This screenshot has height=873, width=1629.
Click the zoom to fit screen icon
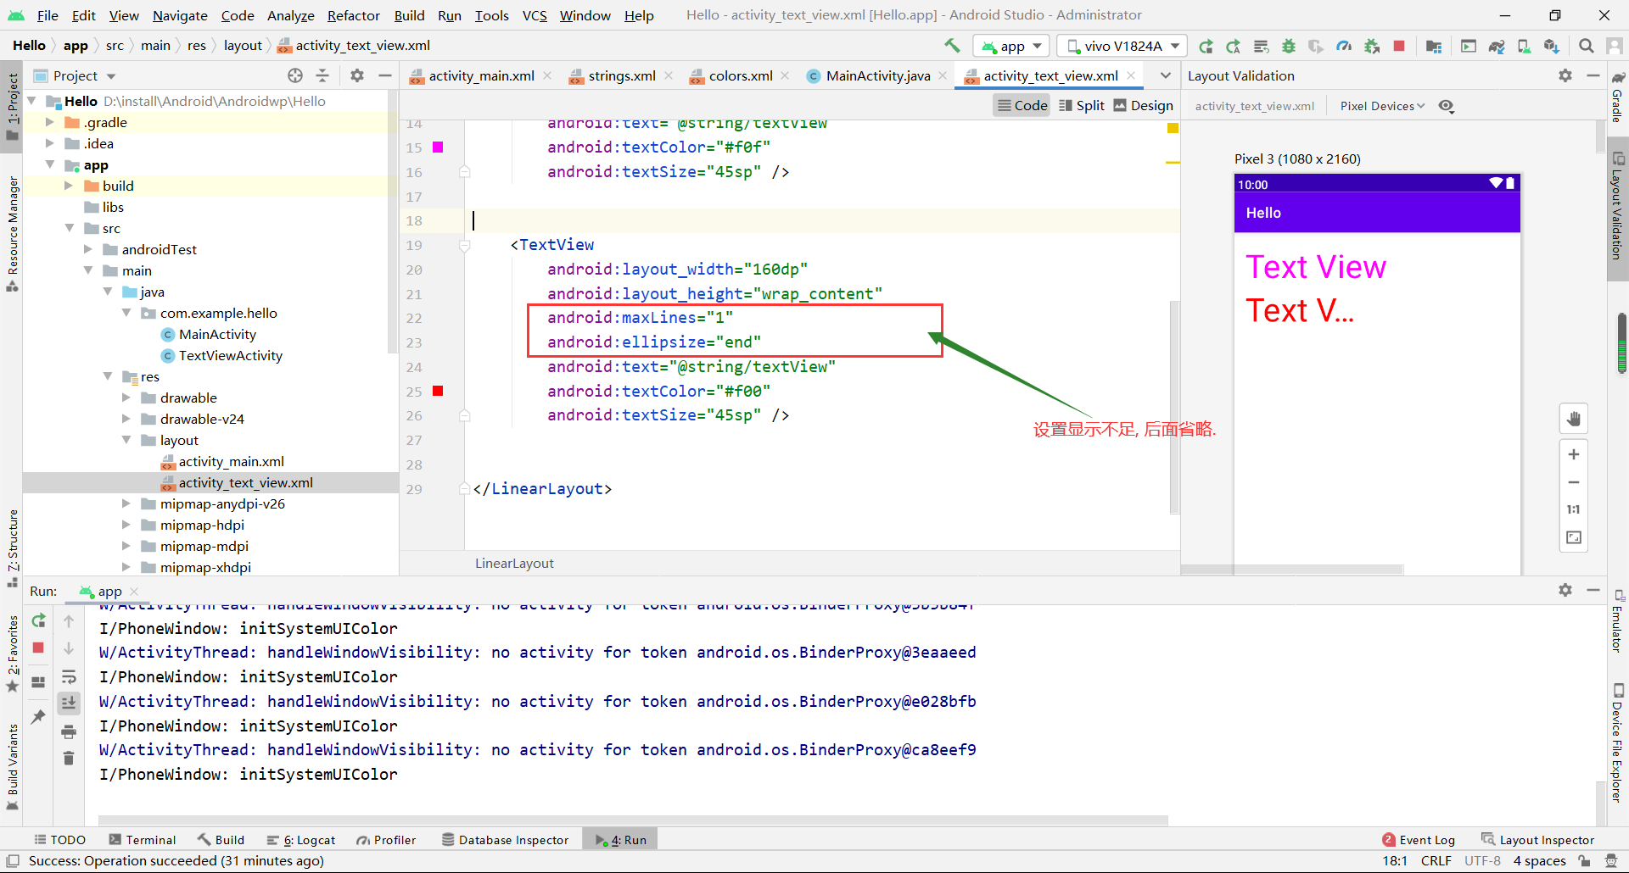(1574, 537)
